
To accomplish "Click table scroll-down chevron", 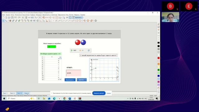I will click(60, 80).
